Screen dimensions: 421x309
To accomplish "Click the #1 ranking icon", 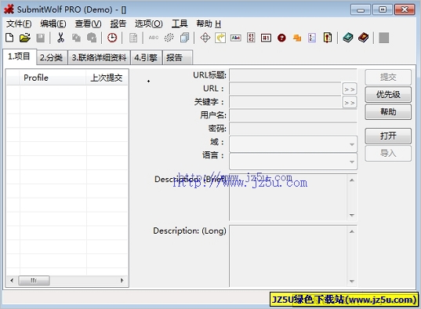I will [266, 38].
